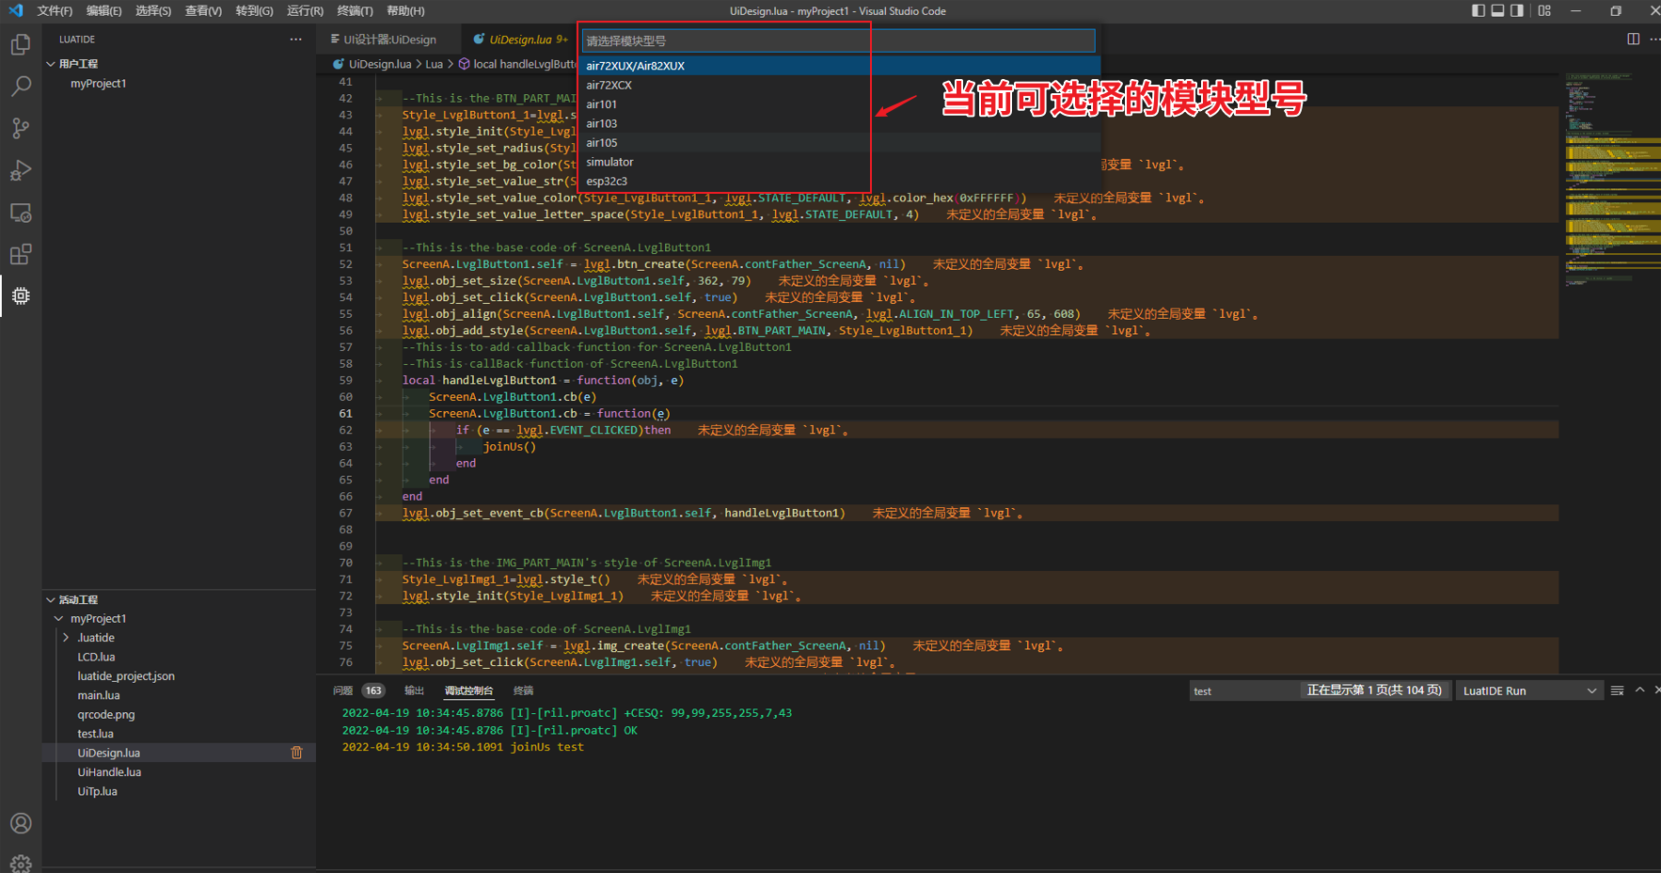Select the Source Control icon

tap(21, 128)
